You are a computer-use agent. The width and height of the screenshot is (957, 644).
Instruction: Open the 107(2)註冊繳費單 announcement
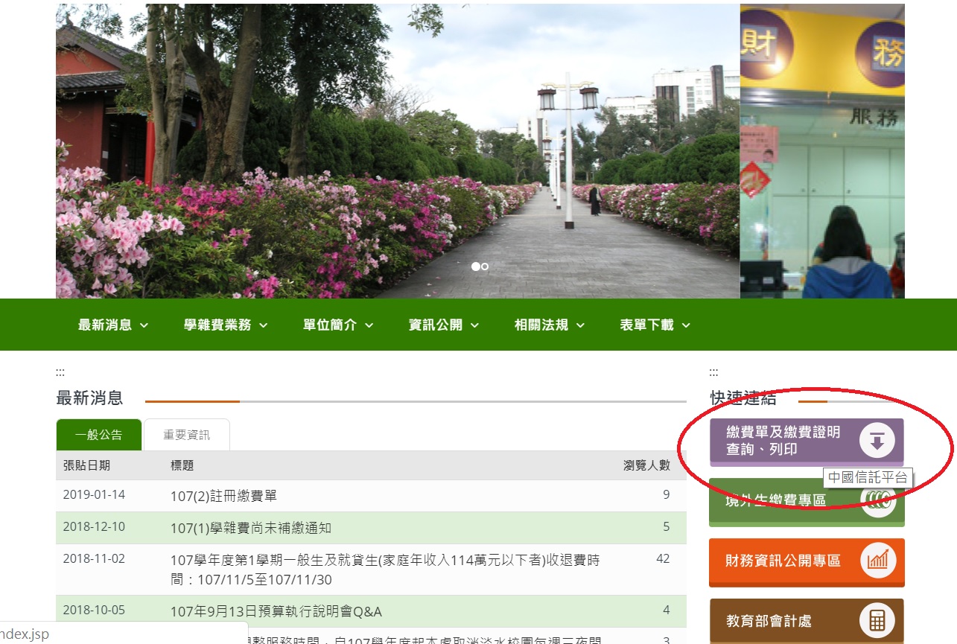[x=223, y=496]
